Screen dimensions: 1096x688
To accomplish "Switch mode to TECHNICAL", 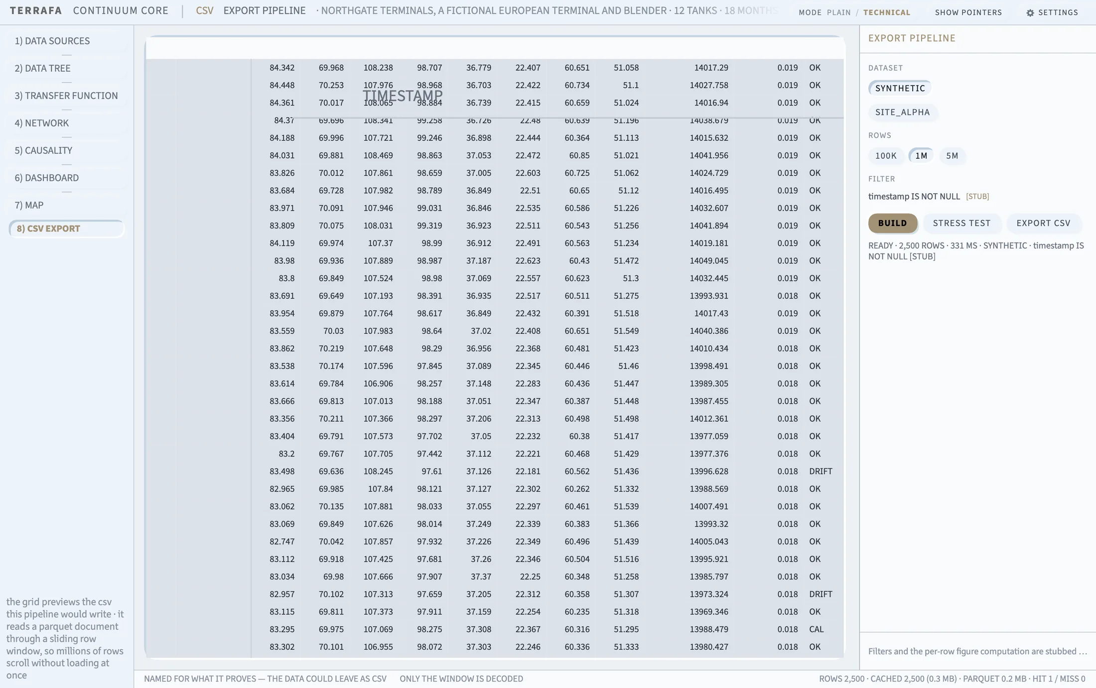I will (x=887, y=12).
